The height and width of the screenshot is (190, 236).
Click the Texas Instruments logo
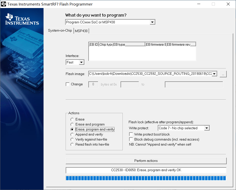click(x=22, y=19)
